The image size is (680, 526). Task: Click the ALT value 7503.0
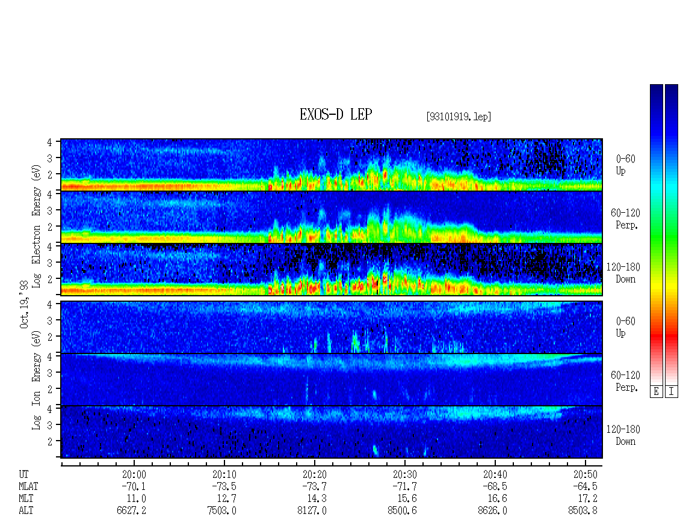coord(221,511)
